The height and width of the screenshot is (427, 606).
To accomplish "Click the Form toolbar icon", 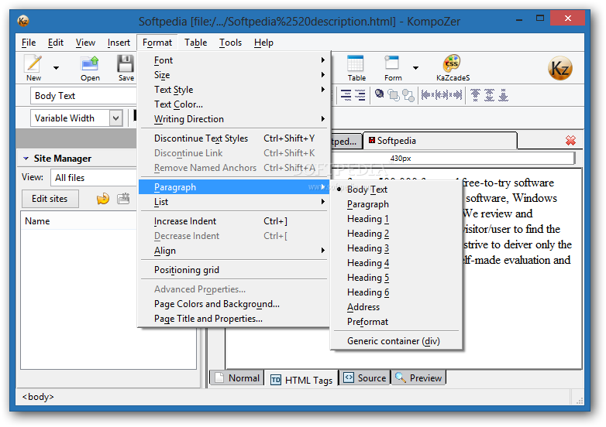I will pyautogui.click(x=392, y=63).
